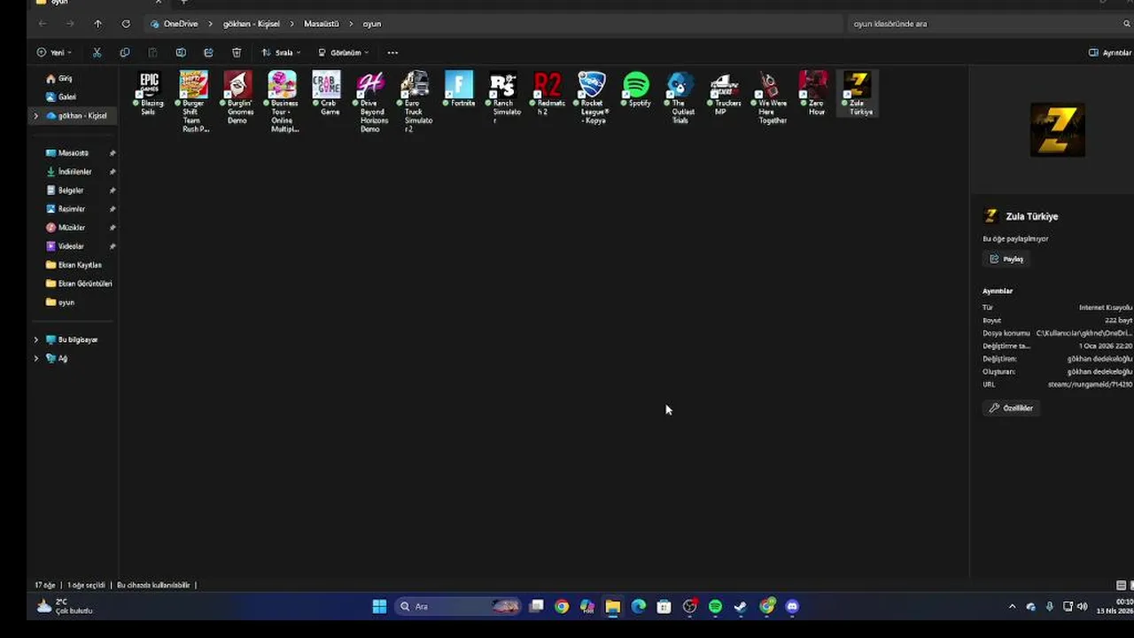Select The Outlast Trials shortcut
The width and height of the screenshot is (1134, 638).
680,98
